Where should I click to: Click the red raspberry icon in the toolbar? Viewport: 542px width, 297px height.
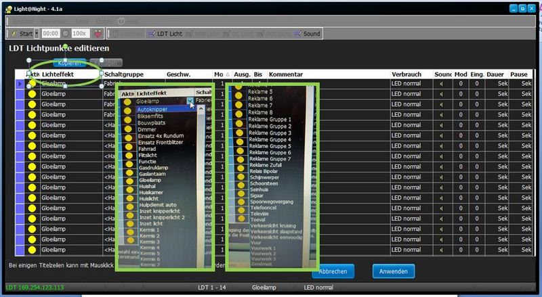[x=98, y=34]
